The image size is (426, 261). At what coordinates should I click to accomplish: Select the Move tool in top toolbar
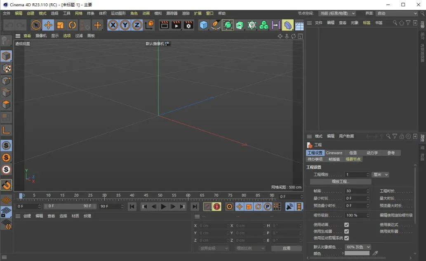click(48, 25)
